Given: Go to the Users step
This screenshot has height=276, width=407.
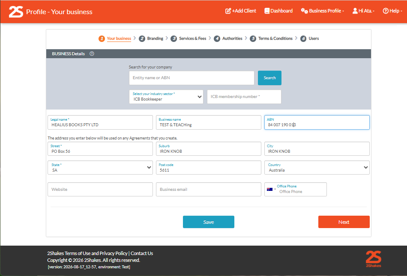Looking at the screenshot, I should pos(314,39).
